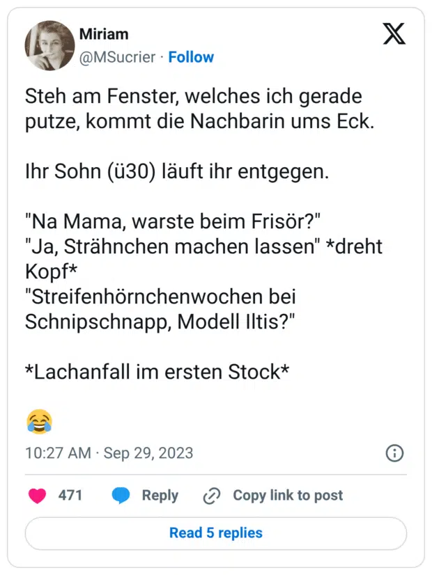The width and height of the screenshot is (432, 575).
Task: Open the 10:27 AM Sep 29, 2023 timestamp
Action: click(109, 453)
